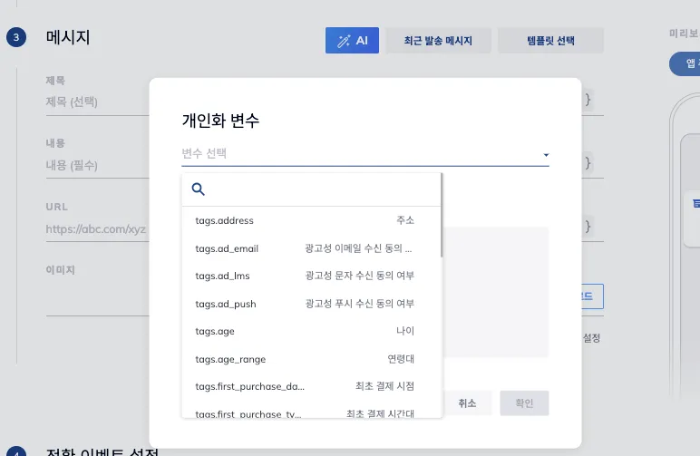The width and height of the screenshot is (700, 456).
Task: Click the search magnifier icon
Action: (x=199, y=189)
